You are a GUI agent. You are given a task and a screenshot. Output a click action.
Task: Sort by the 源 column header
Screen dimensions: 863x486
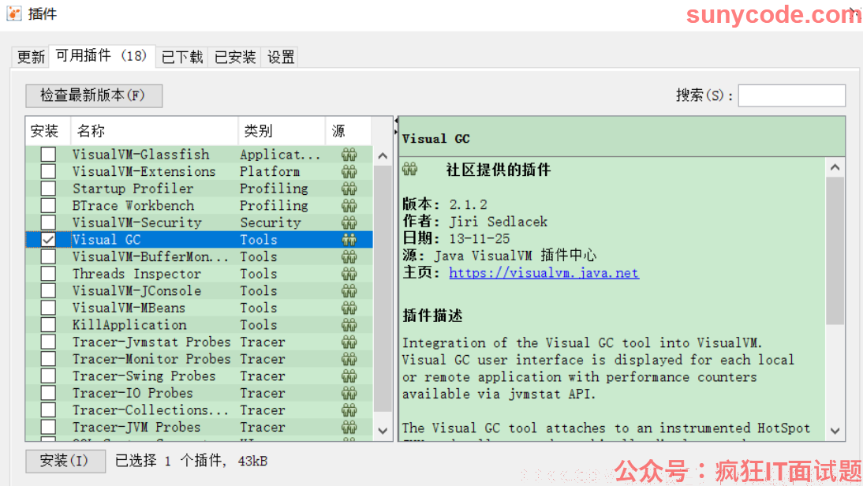point(349,131)
